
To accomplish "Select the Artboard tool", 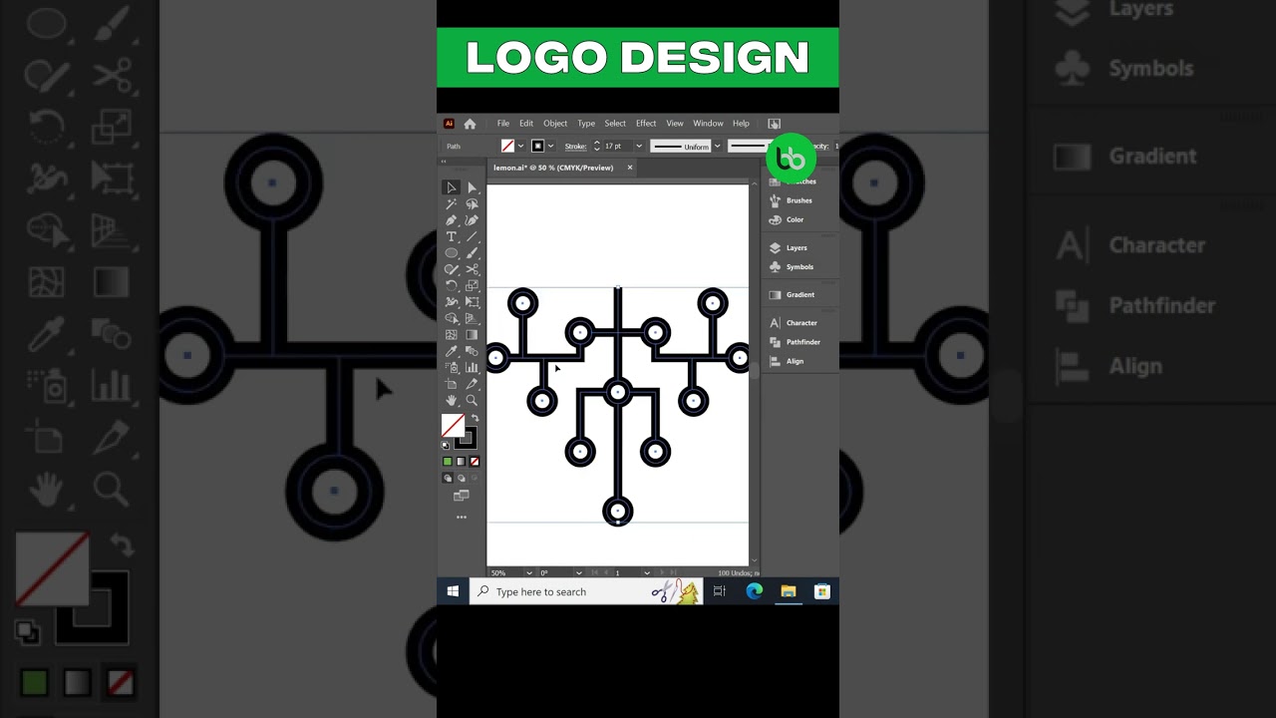I will (x=451, y=384).
